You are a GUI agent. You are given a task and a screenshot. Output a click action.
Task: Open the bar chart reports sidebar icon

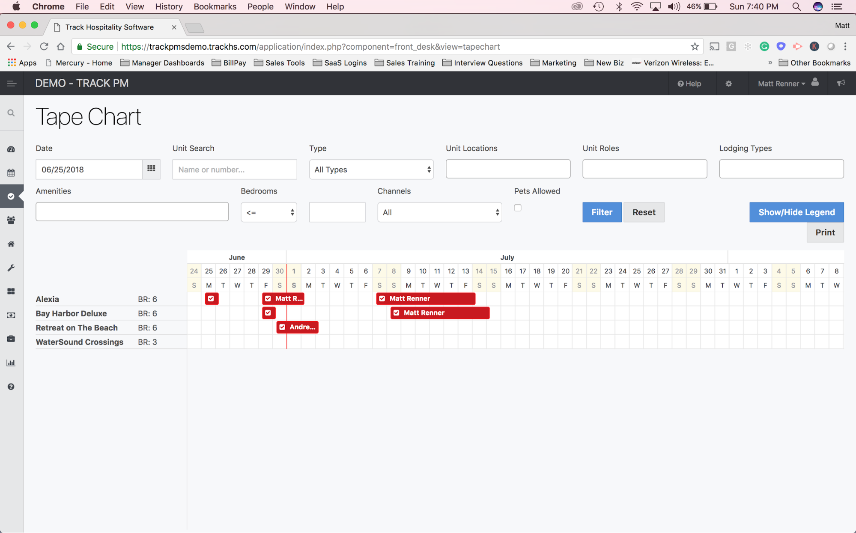[x=11, y=363]
